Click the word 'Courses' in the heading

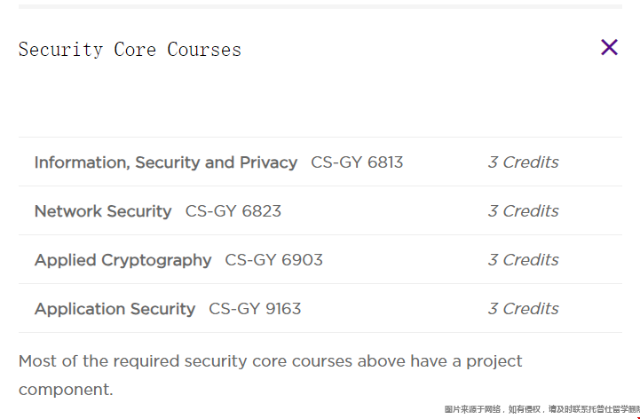204,50
